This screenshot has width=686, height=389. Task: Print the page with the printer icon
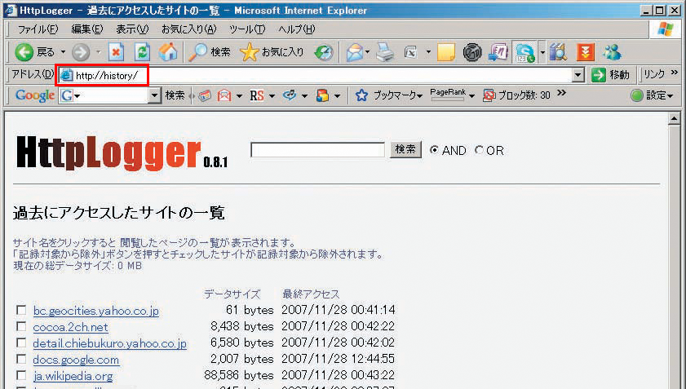[386, 52]
